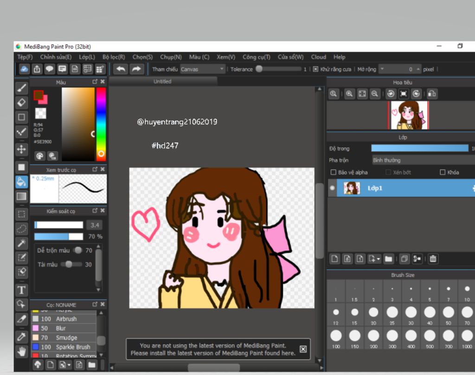Image resolution: width=475 pixels, height=375 pixels.
Task: Select the Sparkle Brush
Action: 64,347
